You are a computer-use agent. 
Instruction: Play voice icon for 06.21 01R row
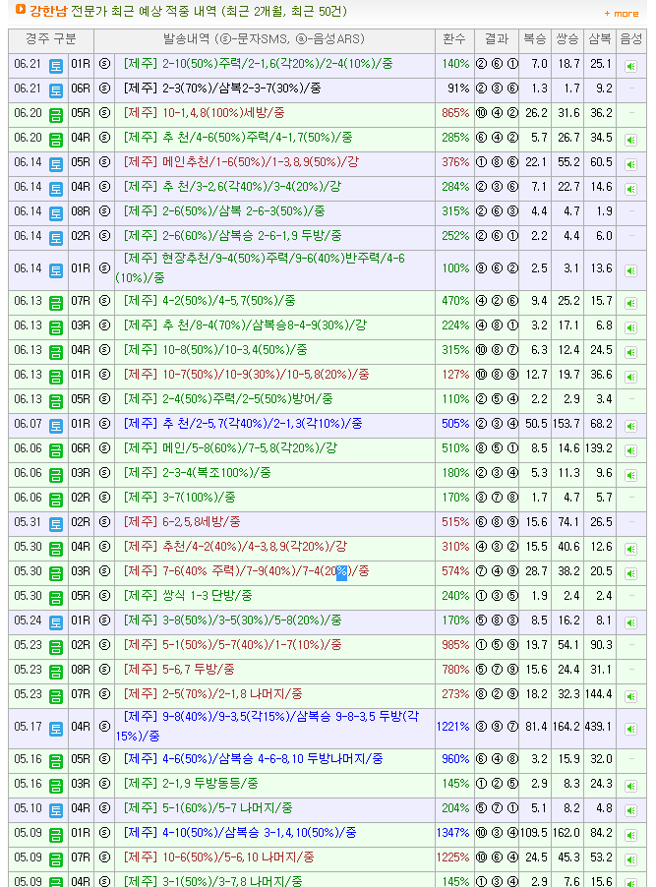click(630, 65)
